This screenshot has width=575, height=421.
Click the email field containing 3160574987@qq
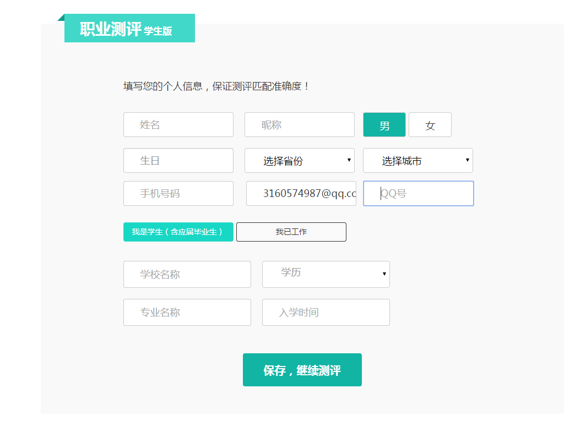pyautogui.click(x=301, y=194)
